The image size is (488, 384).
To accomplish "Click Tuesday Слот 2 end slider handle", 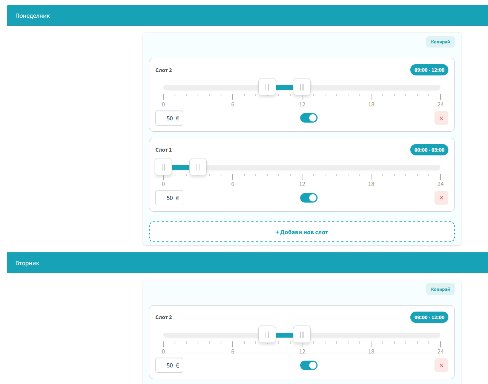I will (x=302, y=335).
